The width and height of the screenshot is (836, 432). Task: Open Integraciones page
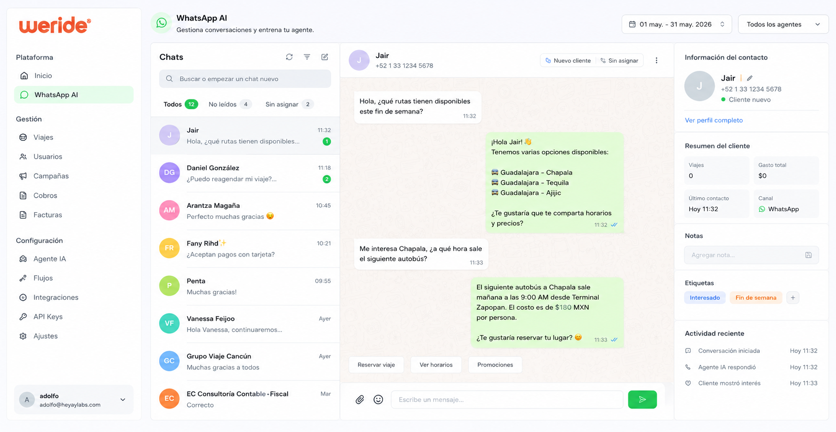pos(74,297)
